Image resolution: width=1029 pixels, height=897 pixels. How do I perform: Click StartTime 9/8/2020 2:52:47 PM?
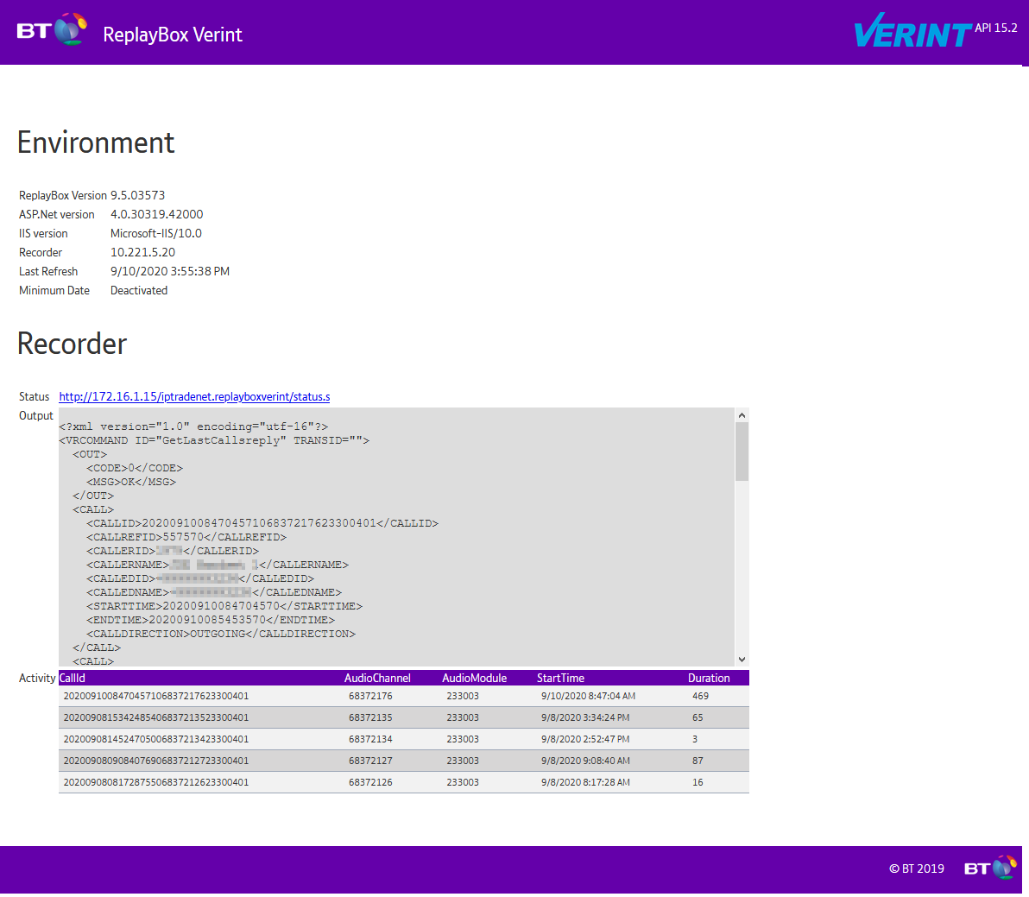(585, 740)
